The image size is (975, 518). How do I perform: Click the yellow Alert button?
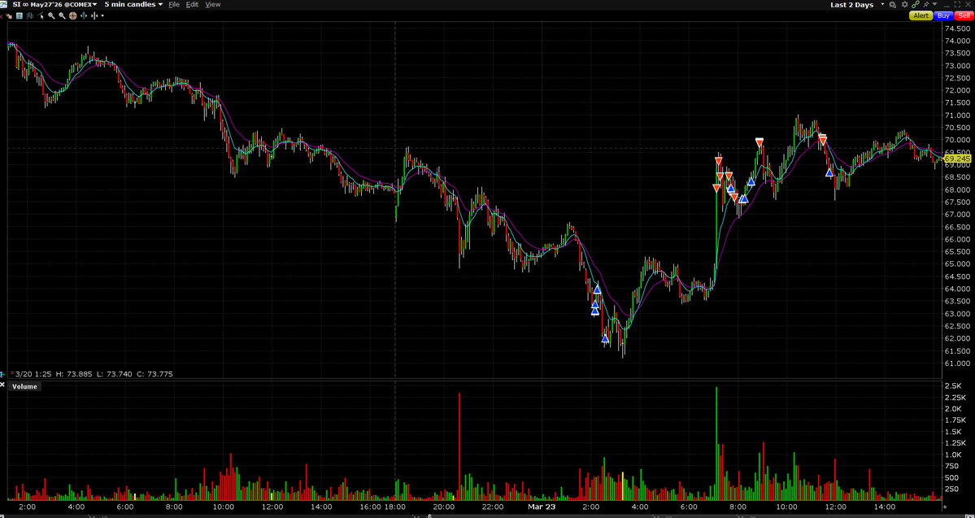[x=921, y=15]
